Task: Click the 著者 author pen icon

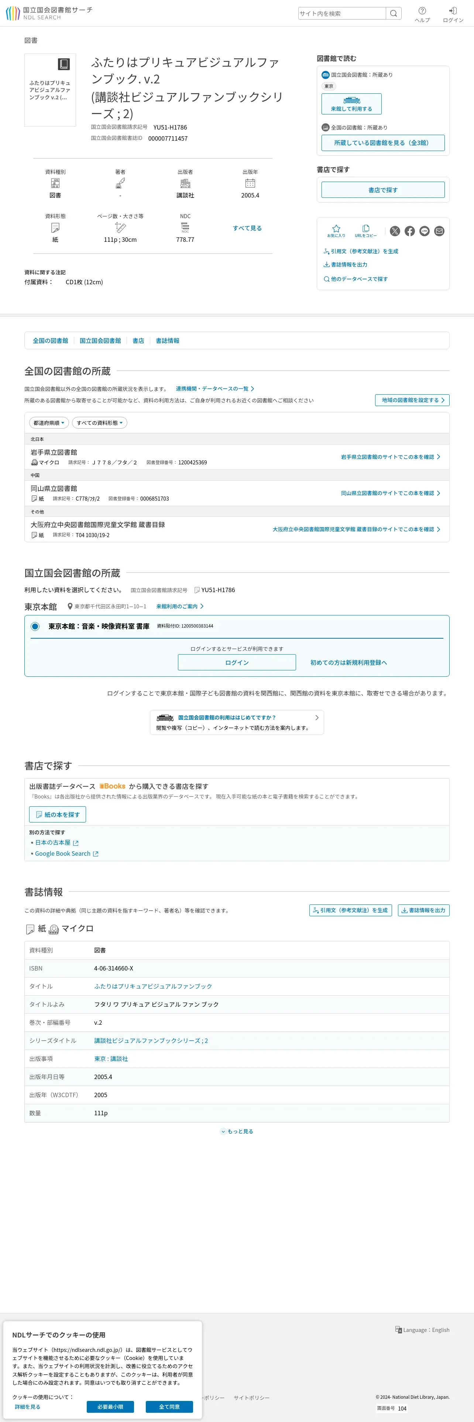Action: [120, 183]
